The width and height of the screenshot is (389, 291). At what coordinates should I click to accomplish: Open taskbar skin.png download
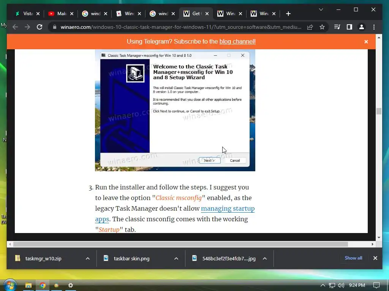click(x=131, y=258)
